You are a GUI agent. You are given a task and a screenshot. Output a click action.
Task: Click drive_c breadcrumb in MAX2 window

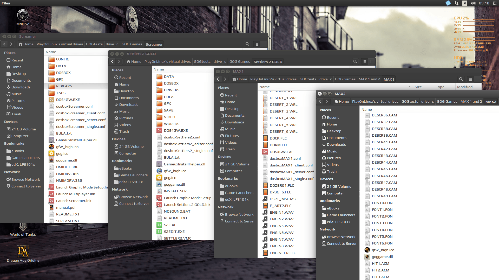[x=428, y=101]
